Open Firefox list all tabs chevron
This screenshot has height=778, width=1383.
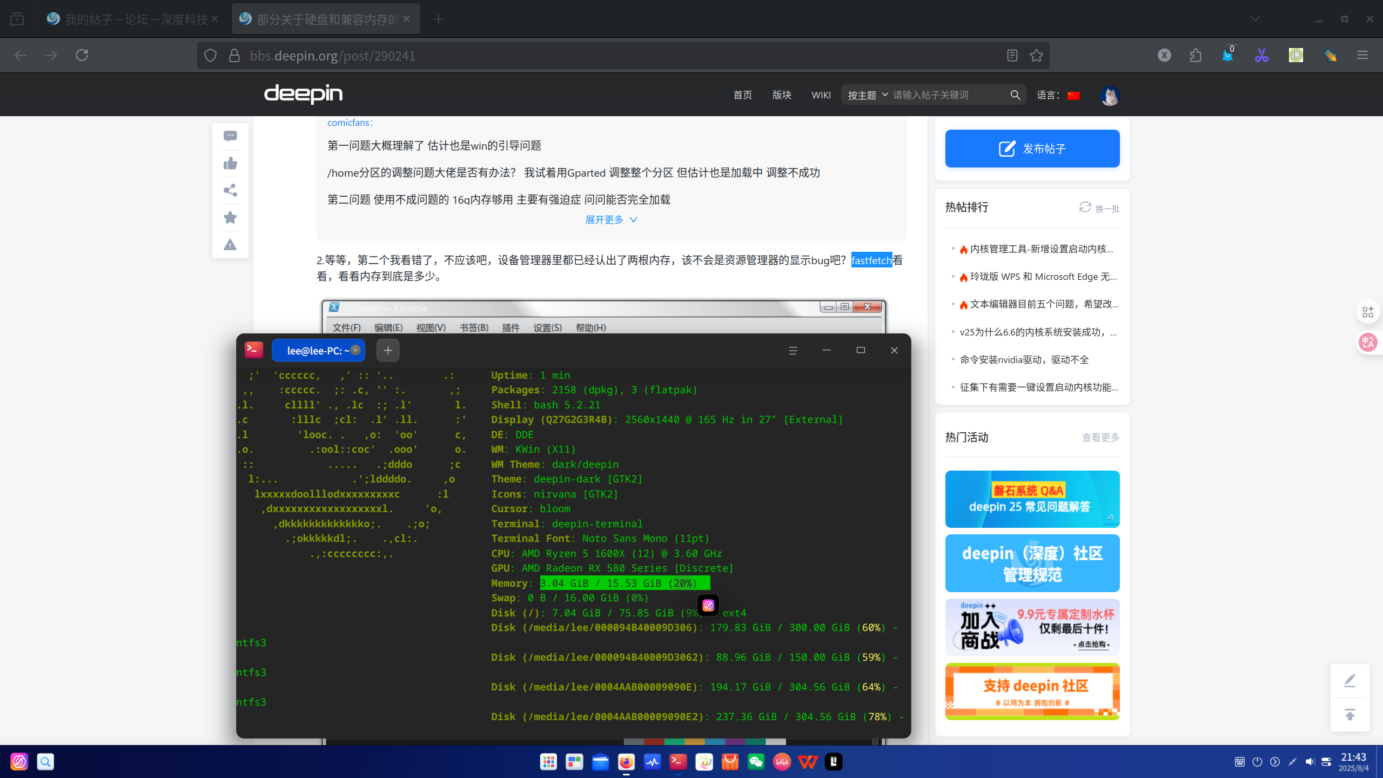(x=1255, y=19)
